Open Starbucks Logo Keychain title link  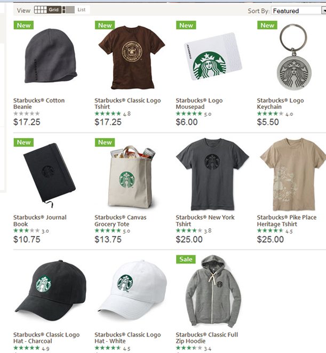coord(280,103)
